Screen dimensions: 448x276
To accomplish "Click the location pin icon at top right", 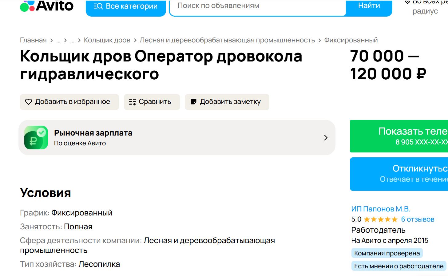I will pos(407,2).
